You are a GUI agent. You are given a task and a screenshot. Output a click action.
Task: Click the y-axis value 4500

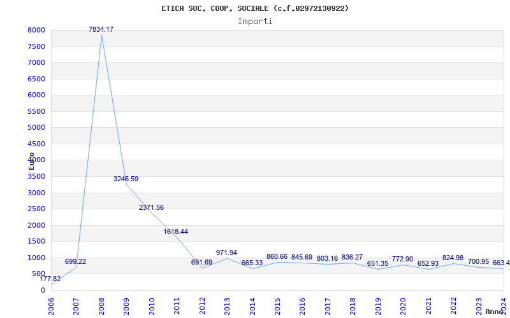tap(36, 144)
